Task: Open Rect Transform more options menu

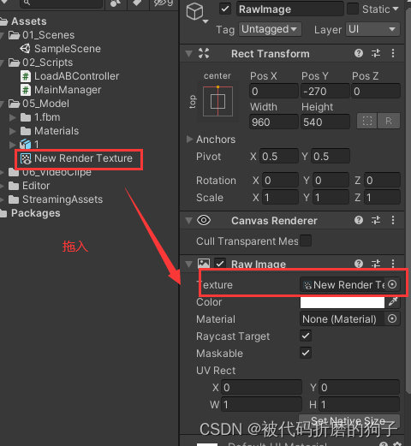Action: [393, 53]
